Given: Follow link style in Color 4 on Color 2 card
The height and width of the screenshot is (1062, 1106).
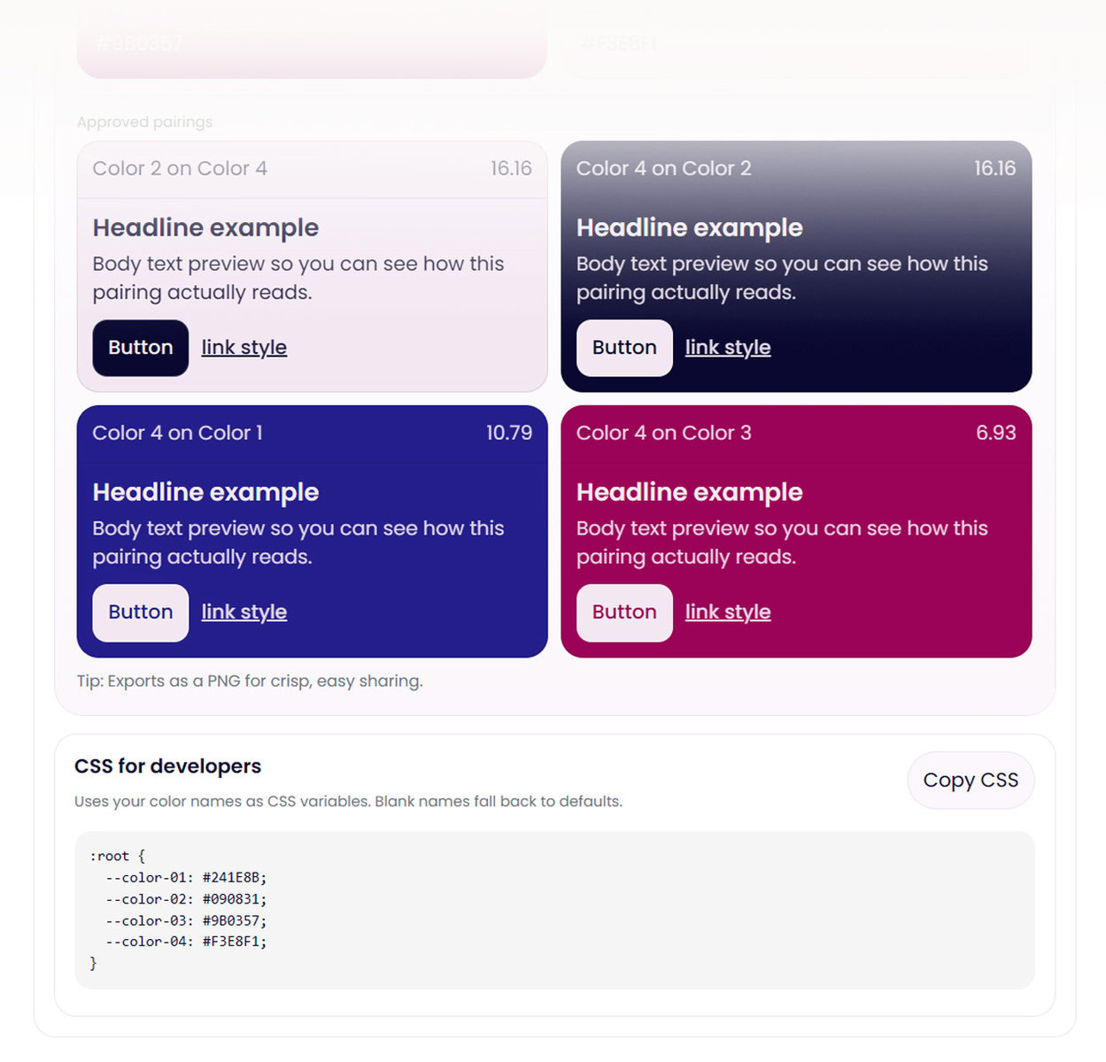Looking at the screenshot, I should tap(727, 348).
